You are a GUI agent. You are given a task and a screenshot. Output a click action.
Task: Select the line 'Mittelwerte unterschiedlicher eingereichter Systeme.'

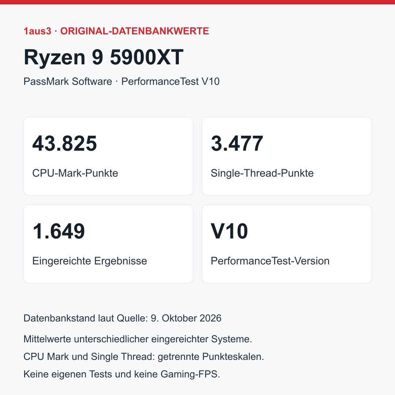point(138,339)
